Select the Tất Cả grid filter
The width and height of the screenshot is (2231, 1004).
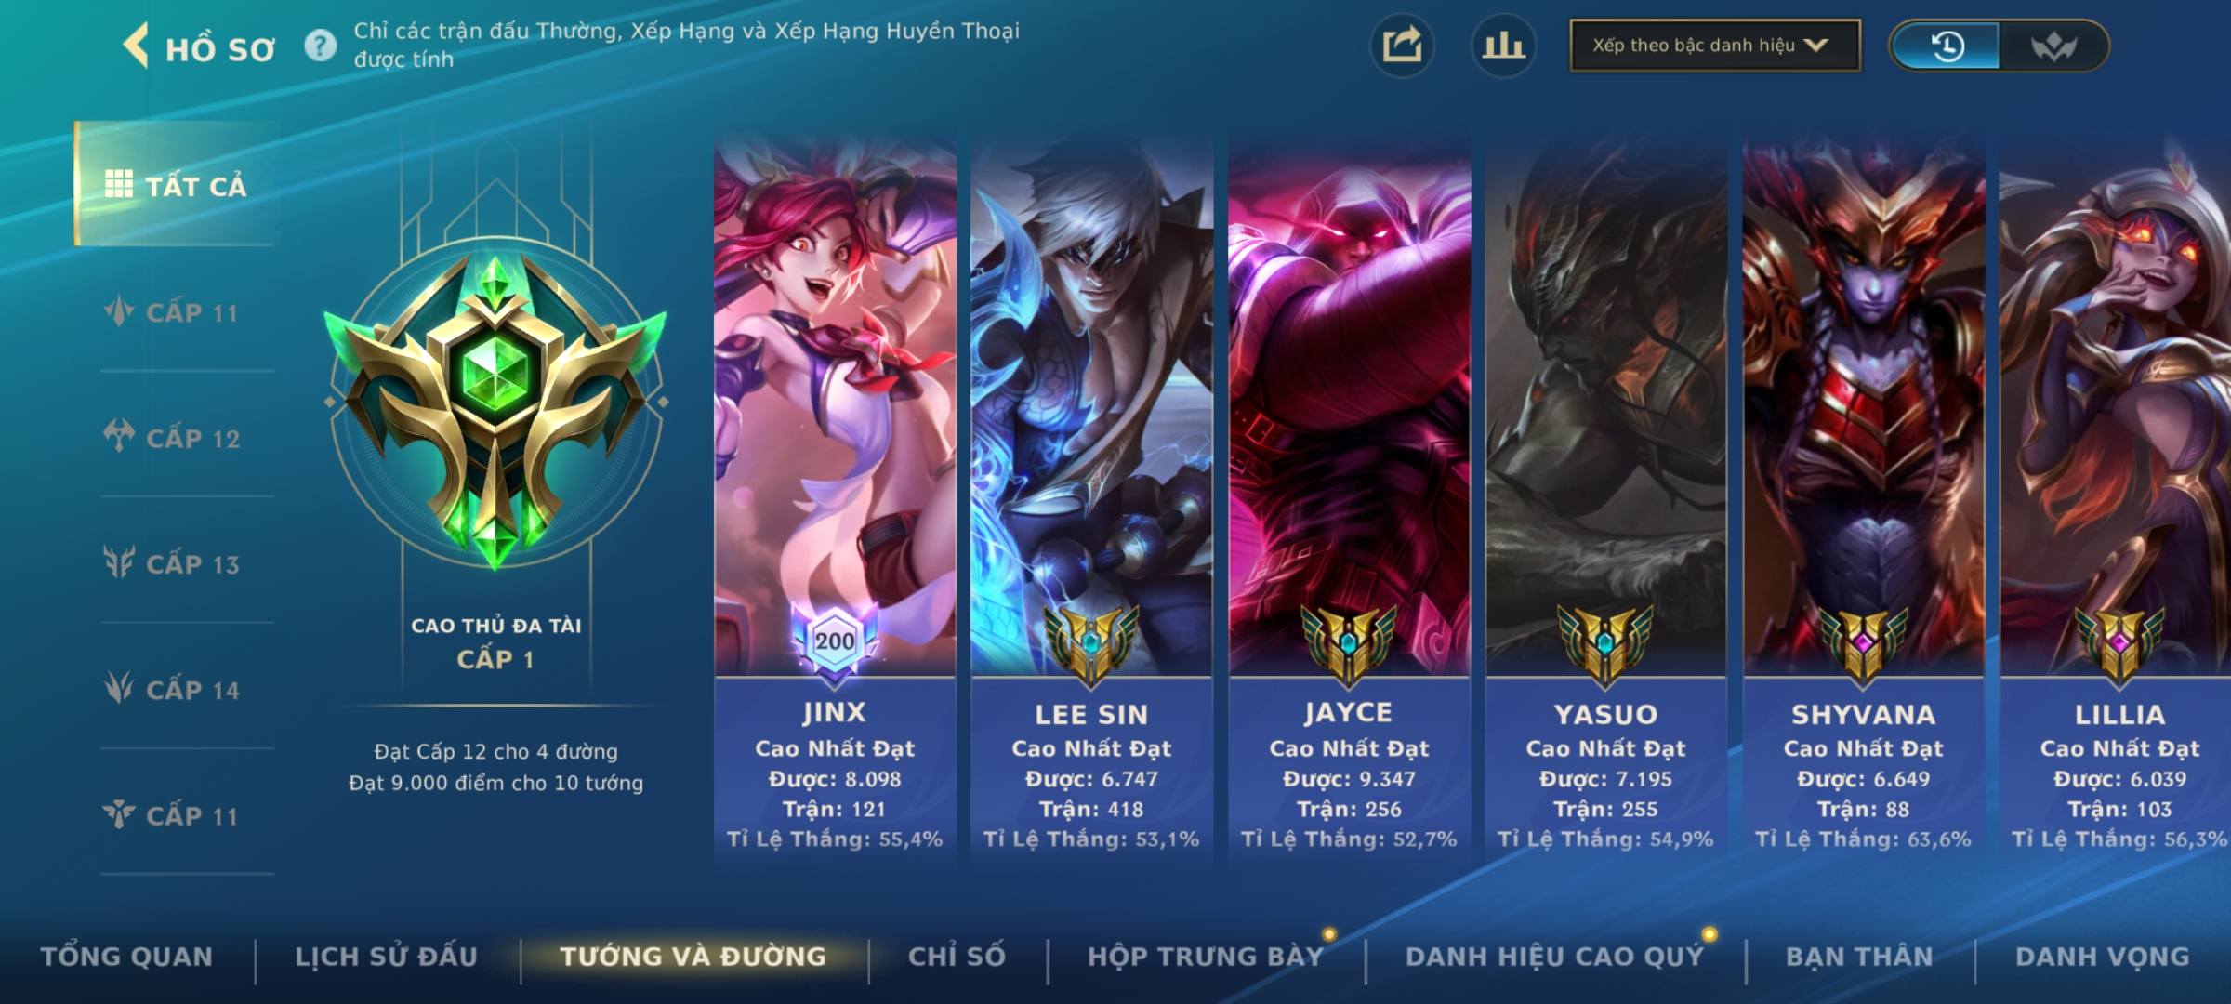177,185
